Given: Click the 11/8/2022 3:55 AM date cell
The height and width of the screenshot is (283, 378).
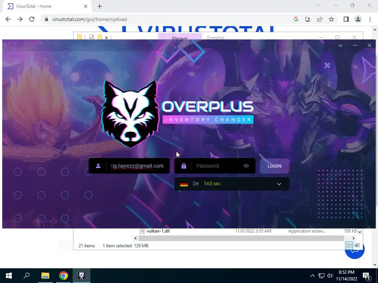Looking at the screenshot, I should coord(253,231).
